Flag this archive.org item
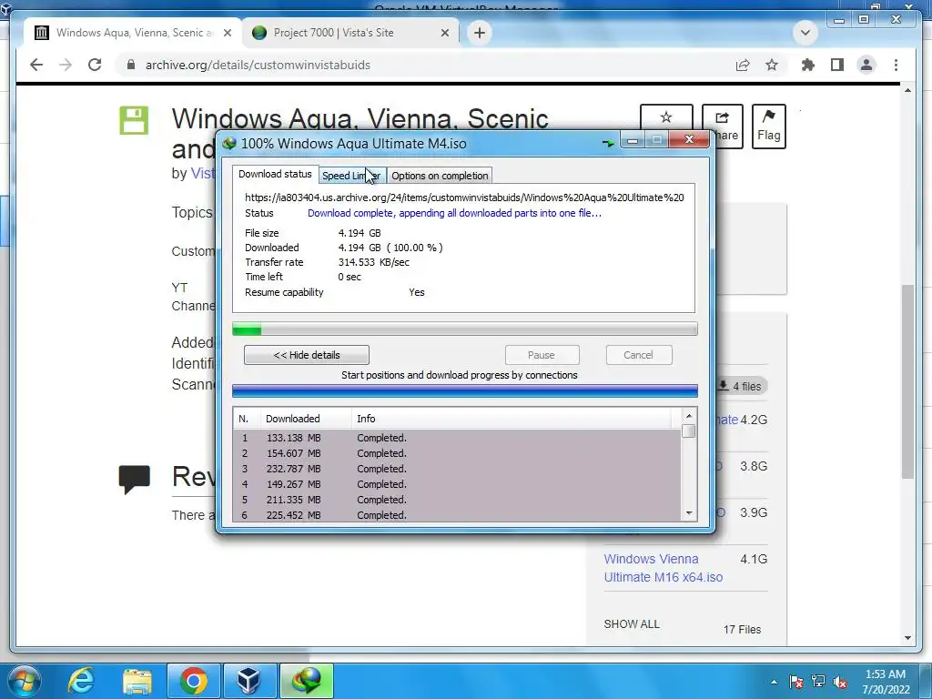The width and height of the screenshot is (932, 699). 768,126
